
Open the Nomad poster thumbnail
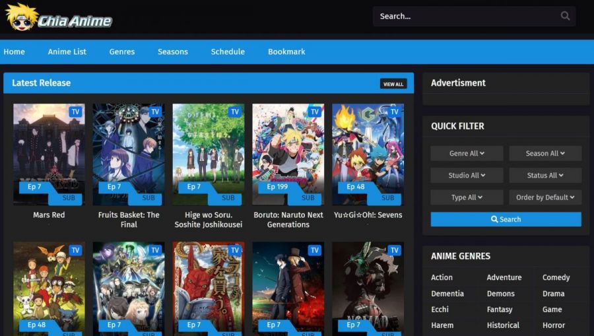pyautogui.click(x=368, y=289)
